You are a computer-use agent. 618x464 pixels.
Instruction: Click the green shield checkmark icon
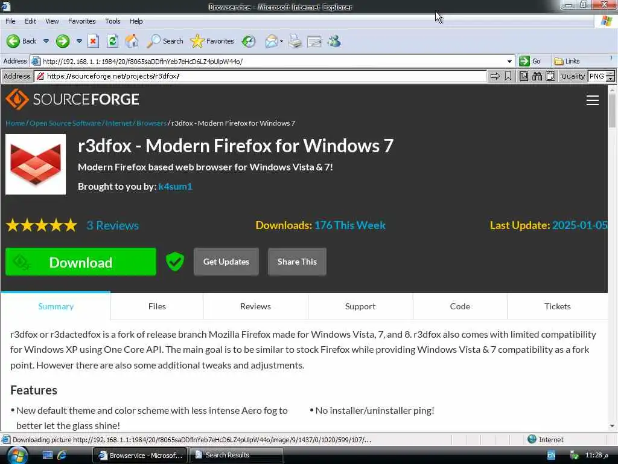(x=174, y=262)
